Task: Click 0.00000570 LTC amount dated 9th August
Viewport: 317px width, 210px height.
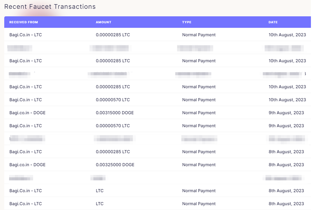Action: [113, 126]
